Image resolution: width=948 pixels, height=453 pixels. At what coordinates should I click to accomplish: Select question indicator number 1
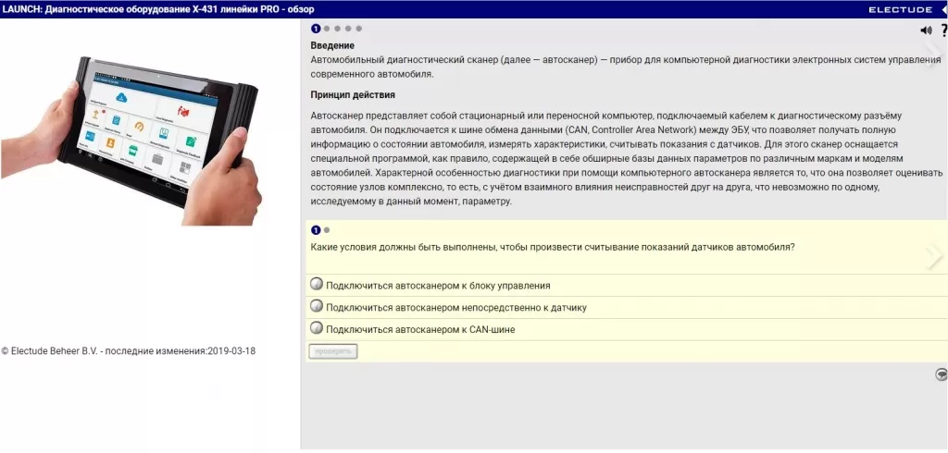click(316, 230)
